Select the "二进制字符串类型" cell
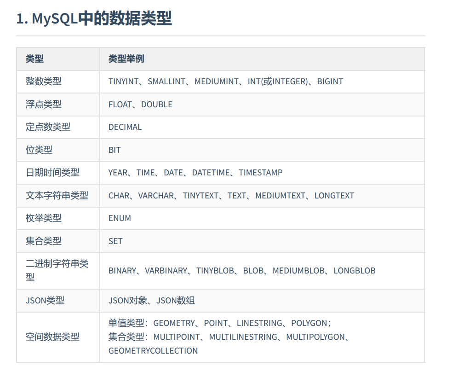 point(58,271)
